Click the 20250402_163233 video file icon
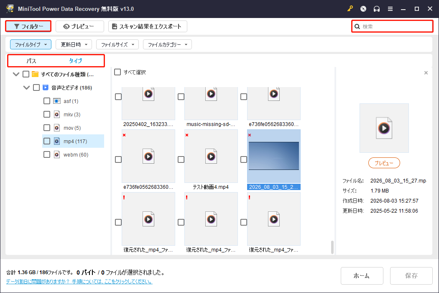 point(148,93)
